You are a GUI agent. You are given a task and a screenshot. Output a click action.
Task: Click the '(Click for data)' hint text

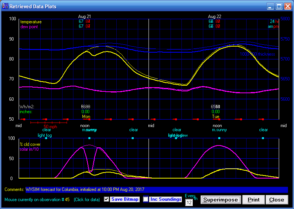coord(87,199)
